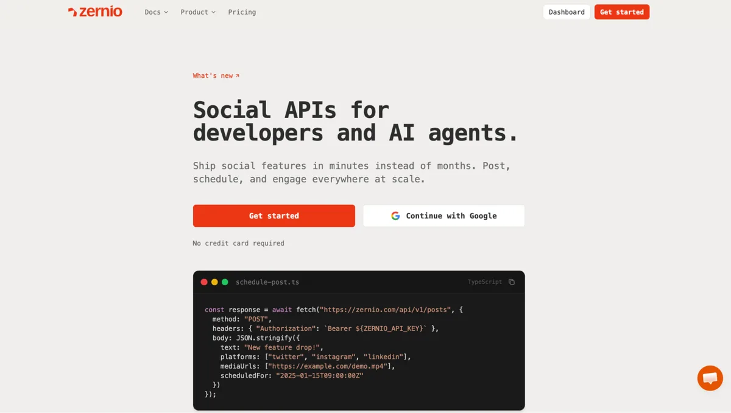Click the yellow window dot in code panel
This screenshot has height=413, width=731.
click(214, 282)
